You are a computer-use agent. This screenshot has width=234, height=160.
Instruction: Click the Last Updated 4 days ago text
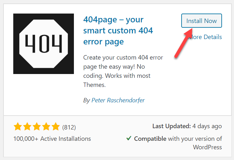pos(187,126)
